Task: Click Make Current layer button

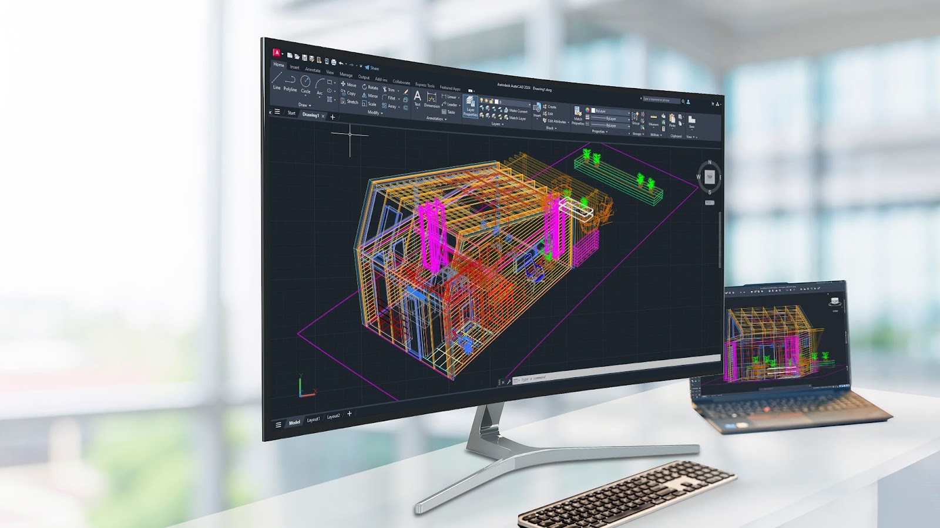Action: [515, 110]
